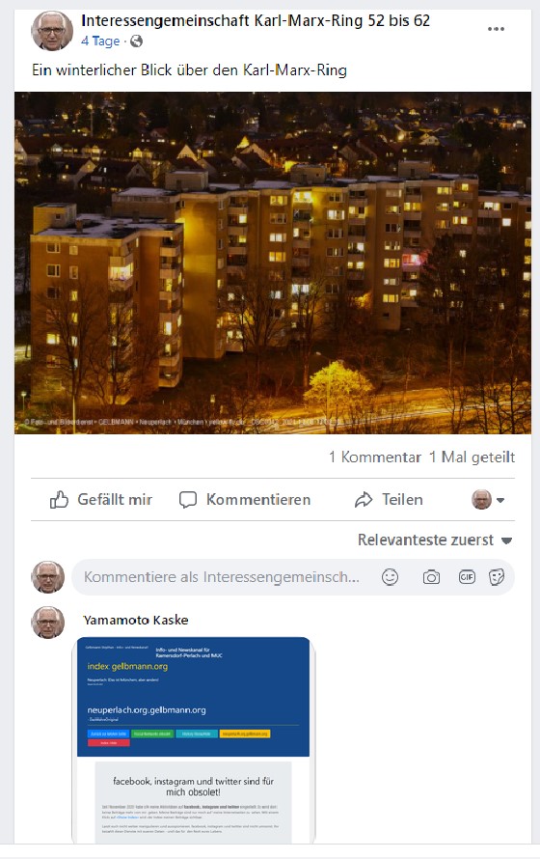
Task: Open the page name Interessengemeinschaft Karl-Marx-Ring link
Action: click(x=256, y=21)
